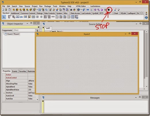Open the HTML Editor menu
Image resolution: width=150 pixels, height=116 pixels.
pyautogui.click(x=81, y=6)
